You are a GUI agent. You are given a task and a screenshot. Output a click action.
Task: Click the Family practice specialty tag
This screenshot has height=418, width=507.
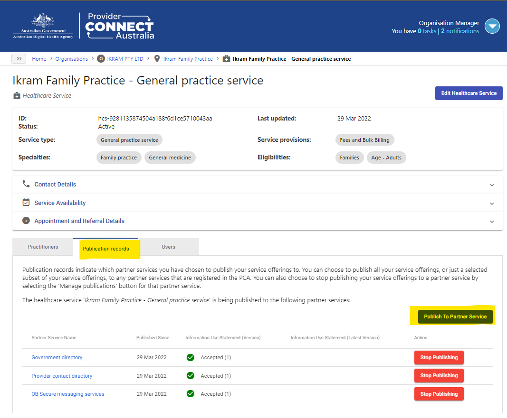tap(119, 157)
